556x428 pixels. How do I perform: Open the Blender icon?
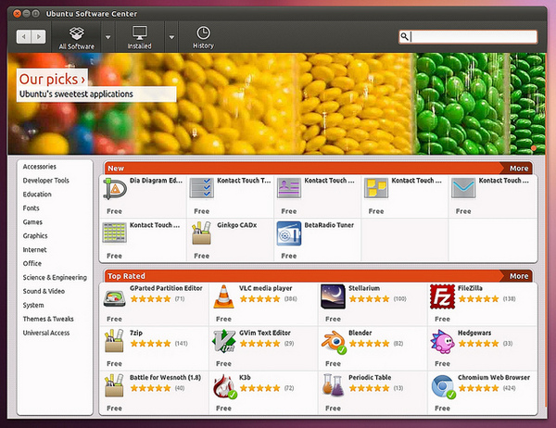tap(334, 342)
